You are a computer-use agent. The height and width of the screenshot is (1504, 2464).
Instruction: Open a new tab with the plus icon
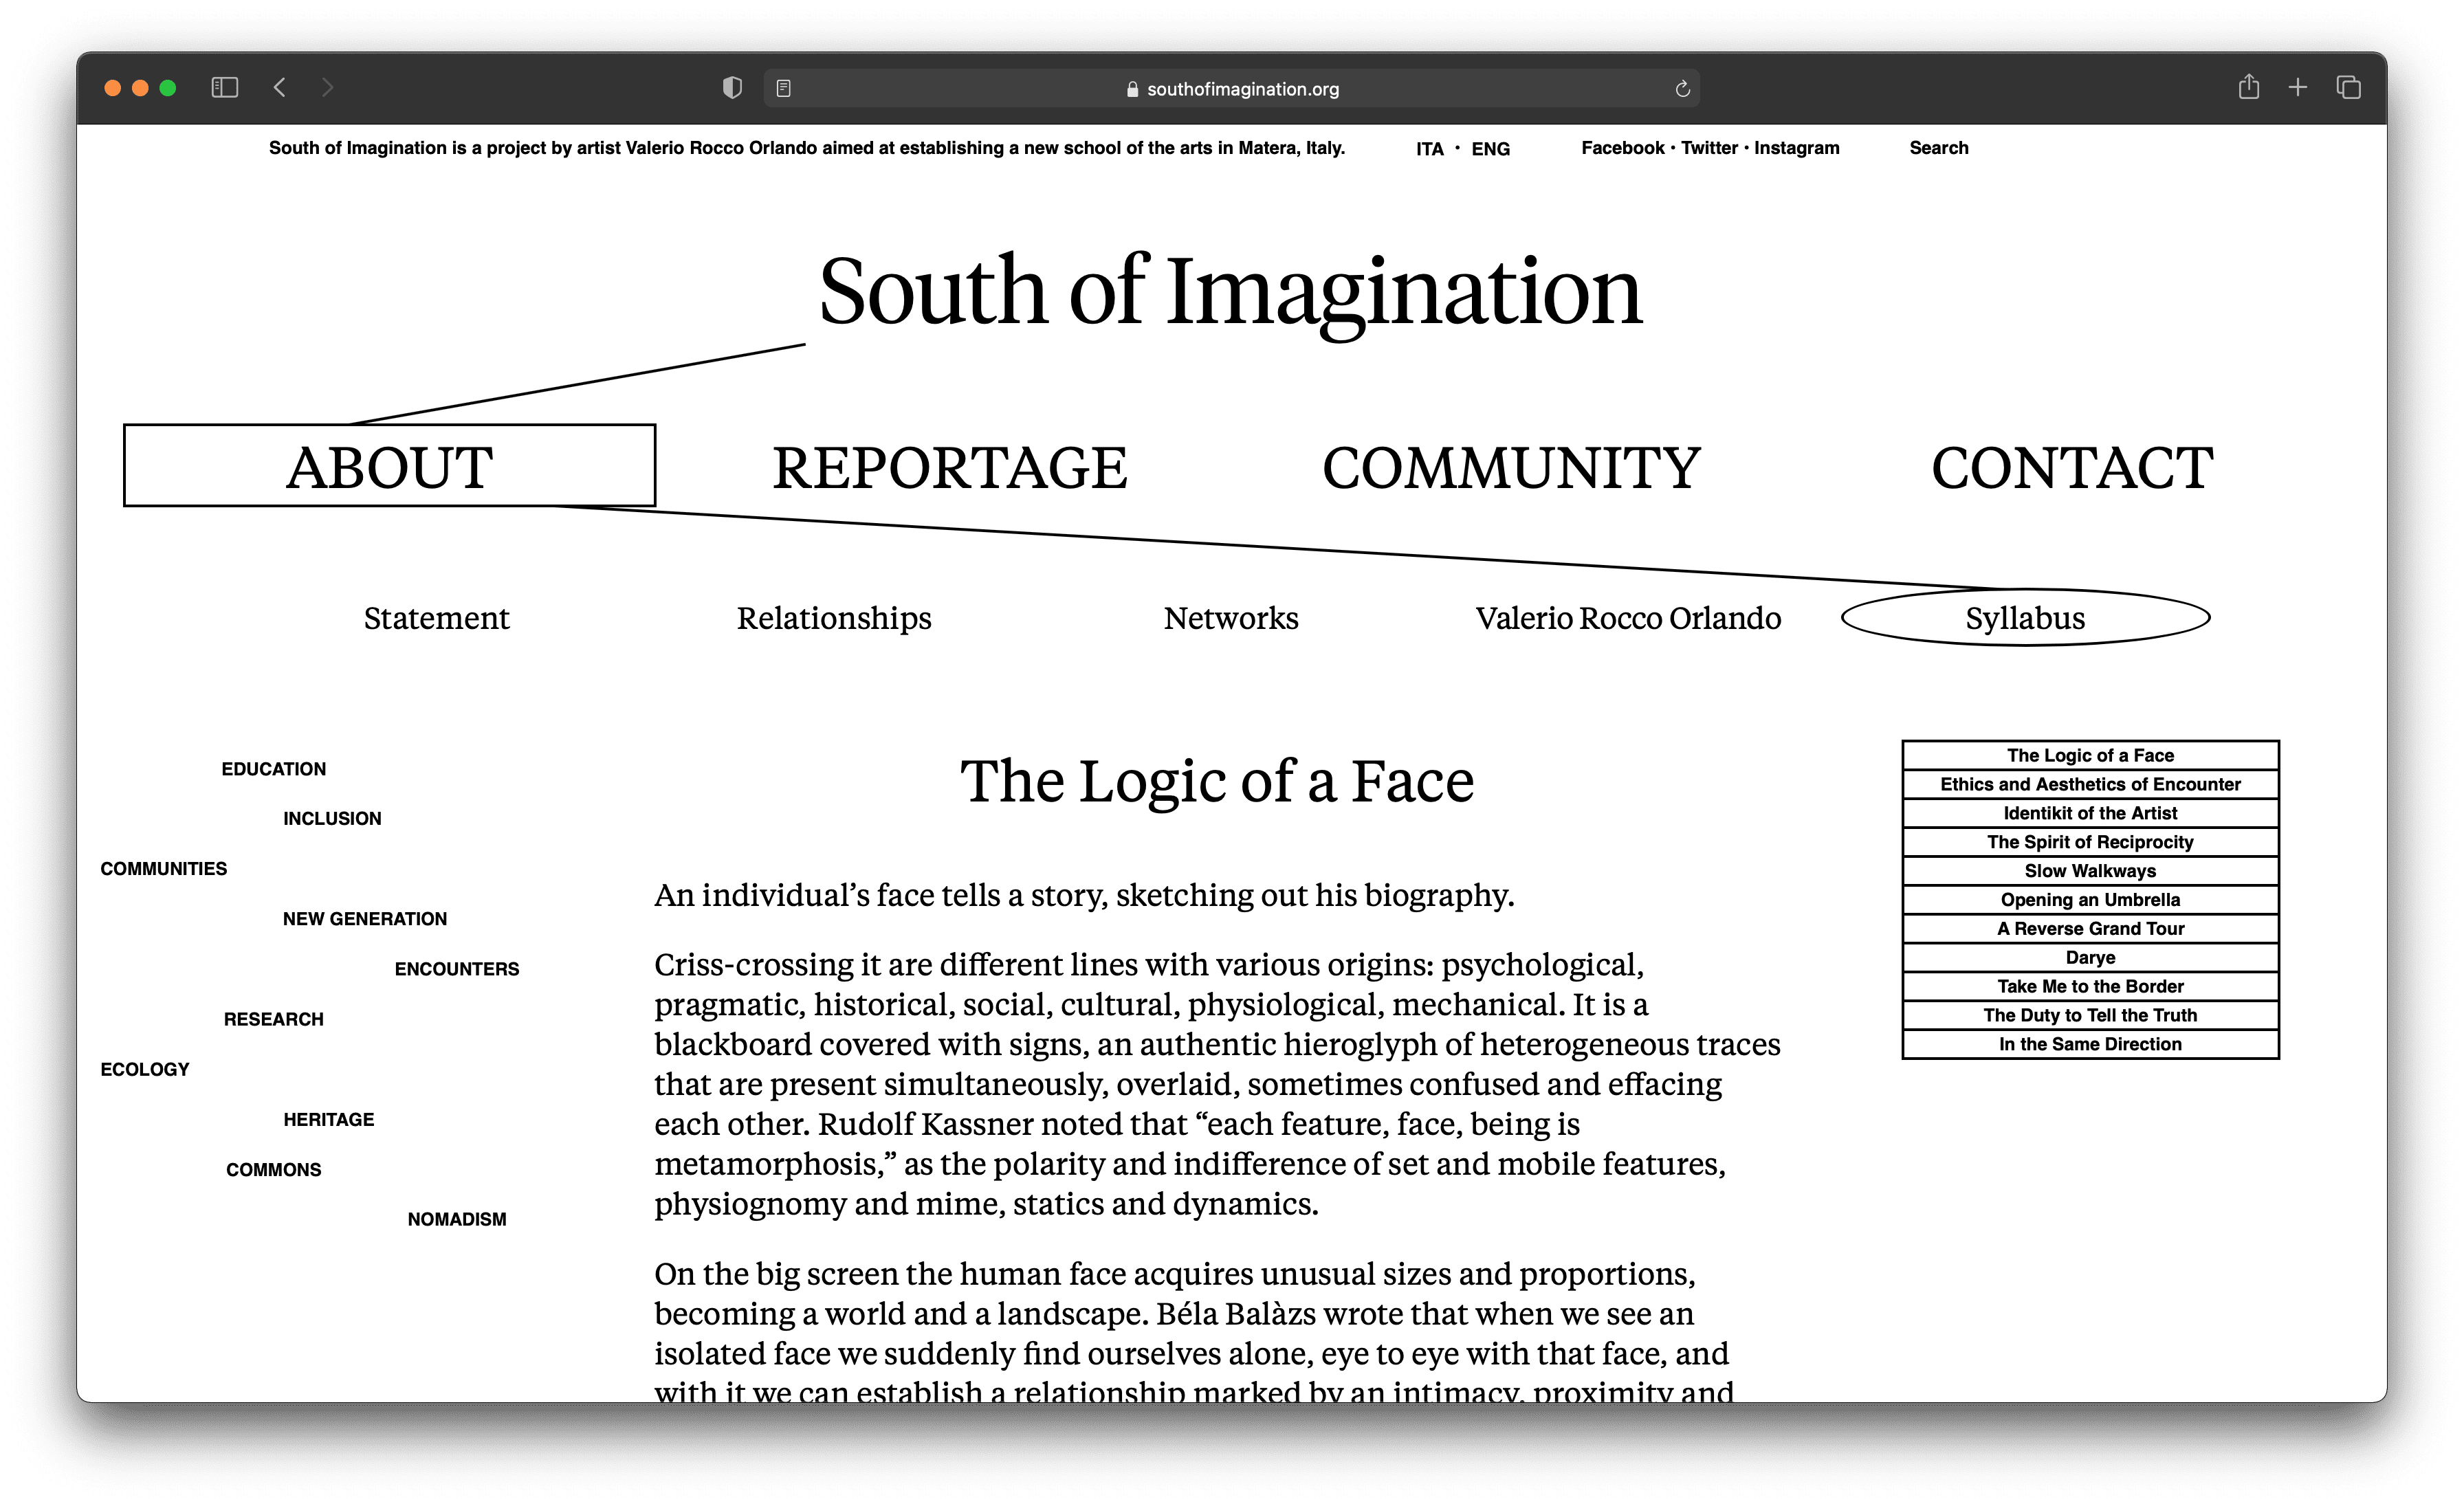(2298, 88)
